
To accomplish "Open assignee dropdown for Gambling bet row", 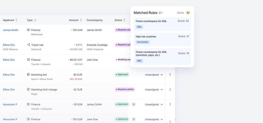I will (154, 75).
